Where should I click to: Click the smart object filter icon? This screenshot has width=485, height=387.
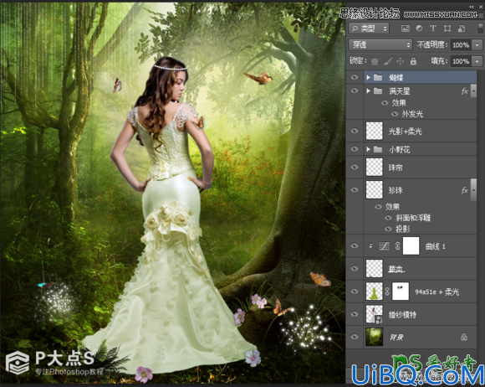[x=462, y=28]
